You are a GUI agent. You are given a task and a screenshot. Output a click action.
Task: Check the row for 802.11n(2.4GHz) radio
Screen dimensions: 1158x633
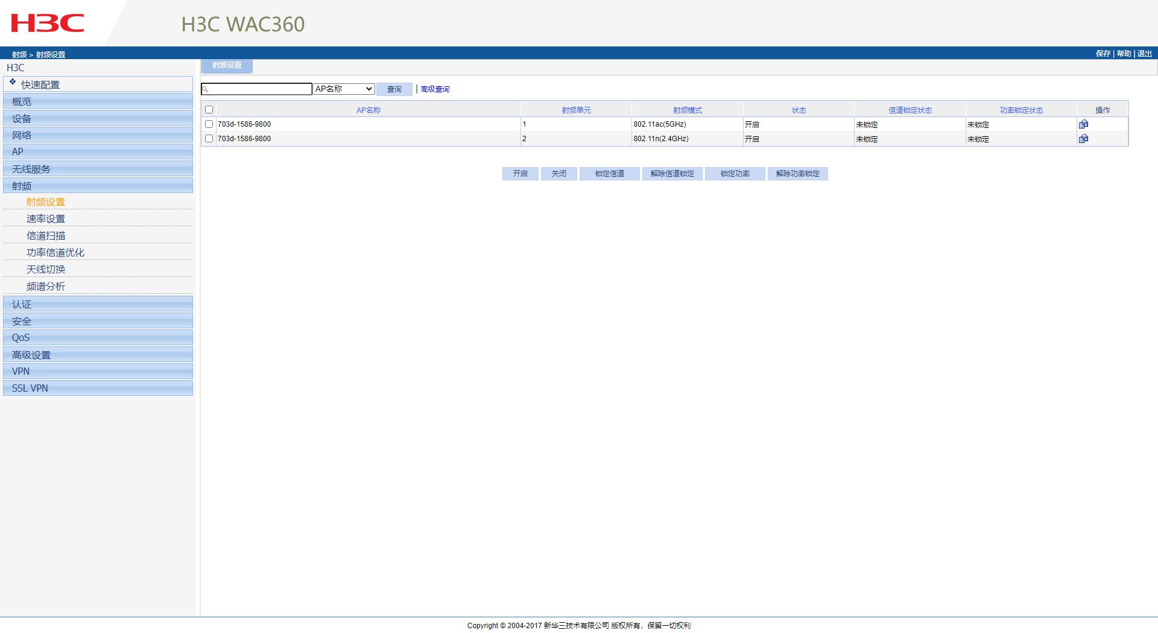pyautogui.click(x=209, y=139)
